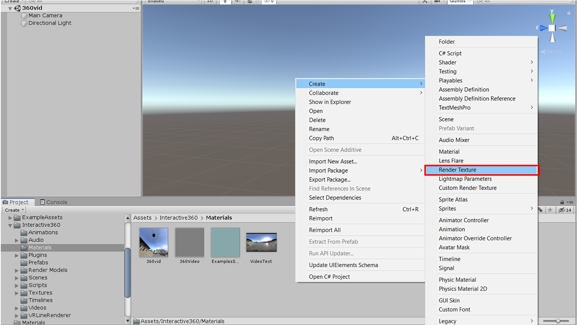
Task: Click the gizmo's green Y axis cone
Action: point(552,18)
